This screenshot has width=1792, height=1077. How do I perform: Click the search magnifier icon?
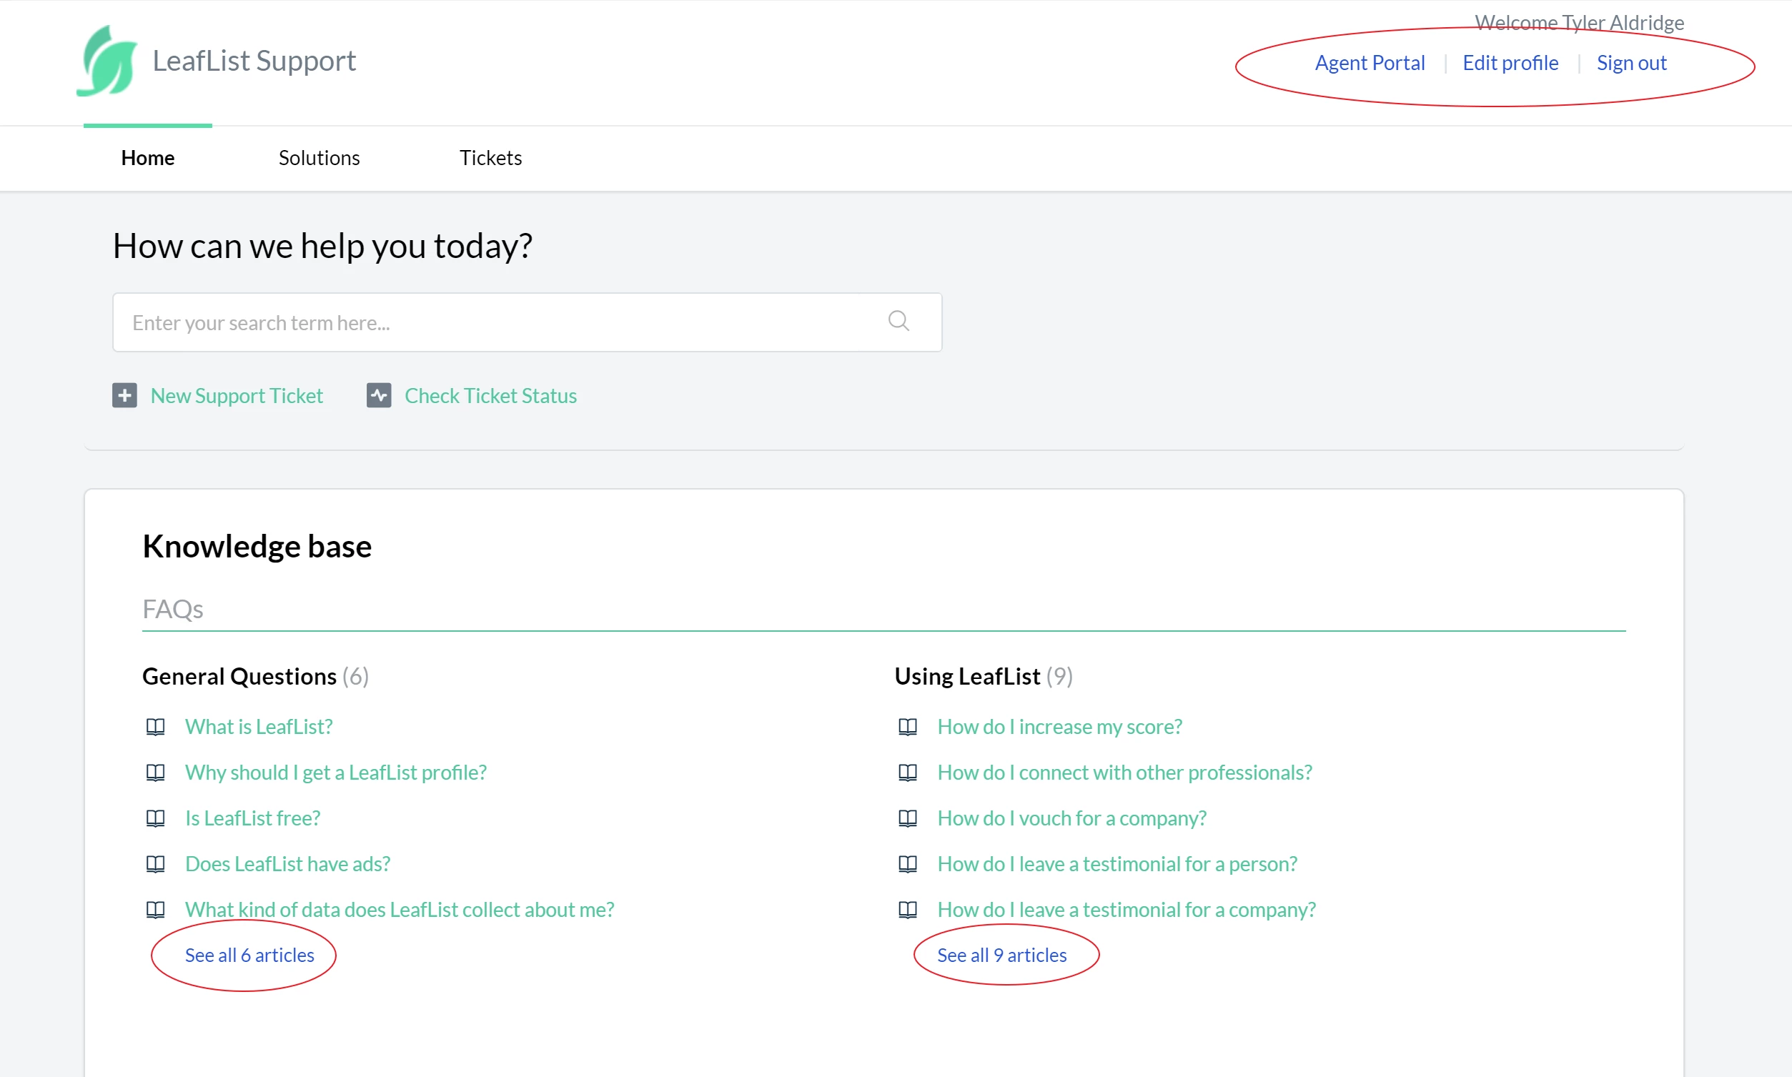(x=899, y=321)
